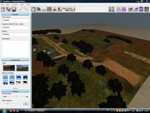Viewport: 150px width, 113px height.
Task: Select the general properties clipboard tool icon
Action: coord(33,9)
